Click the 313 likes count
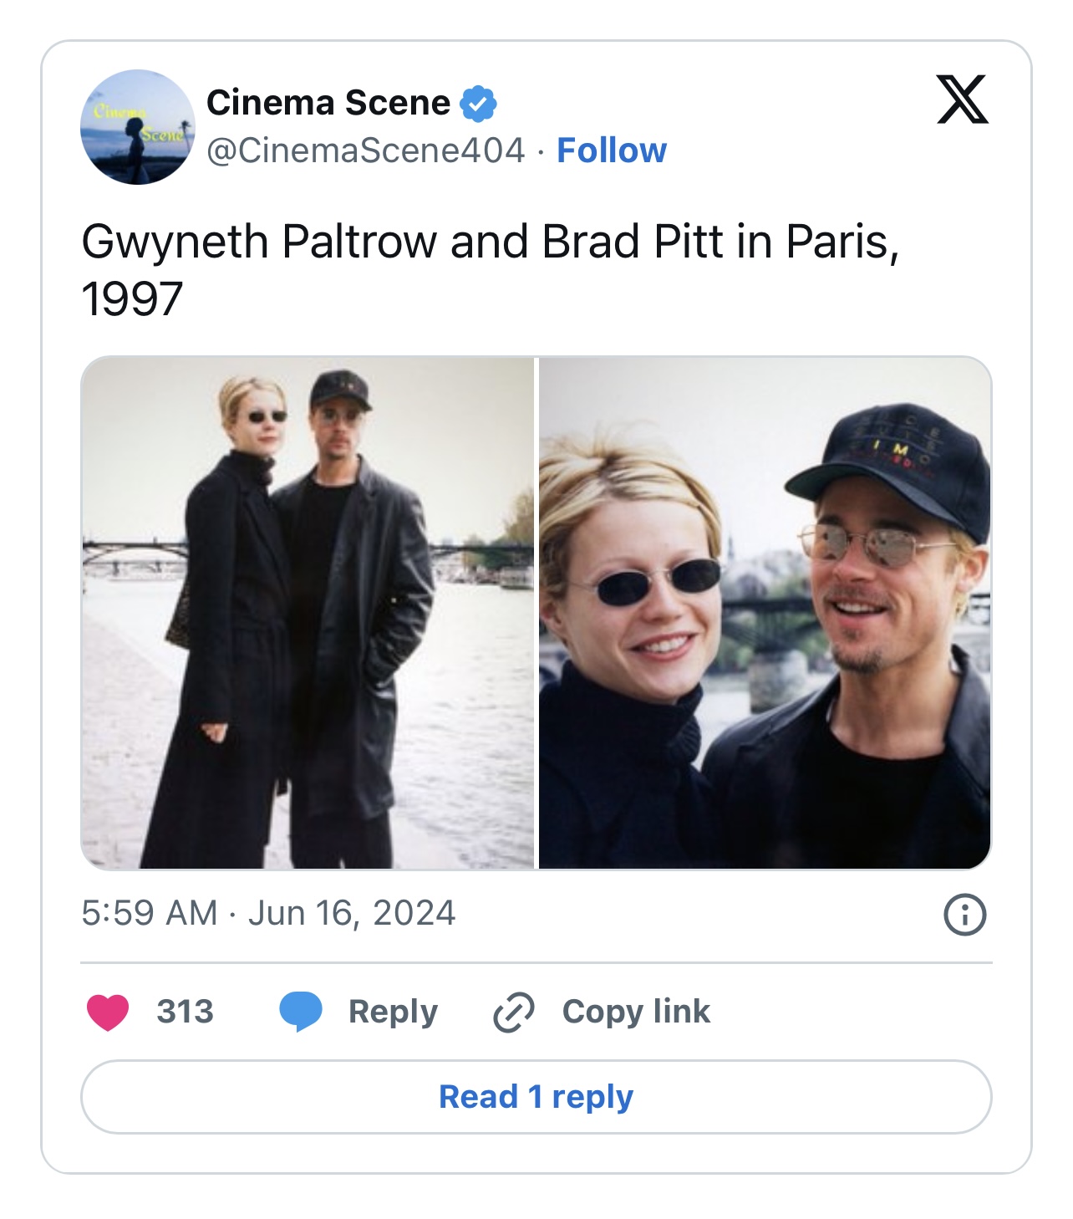The height and width of the screenshot is (1219, 1073). click(185, 1012)
